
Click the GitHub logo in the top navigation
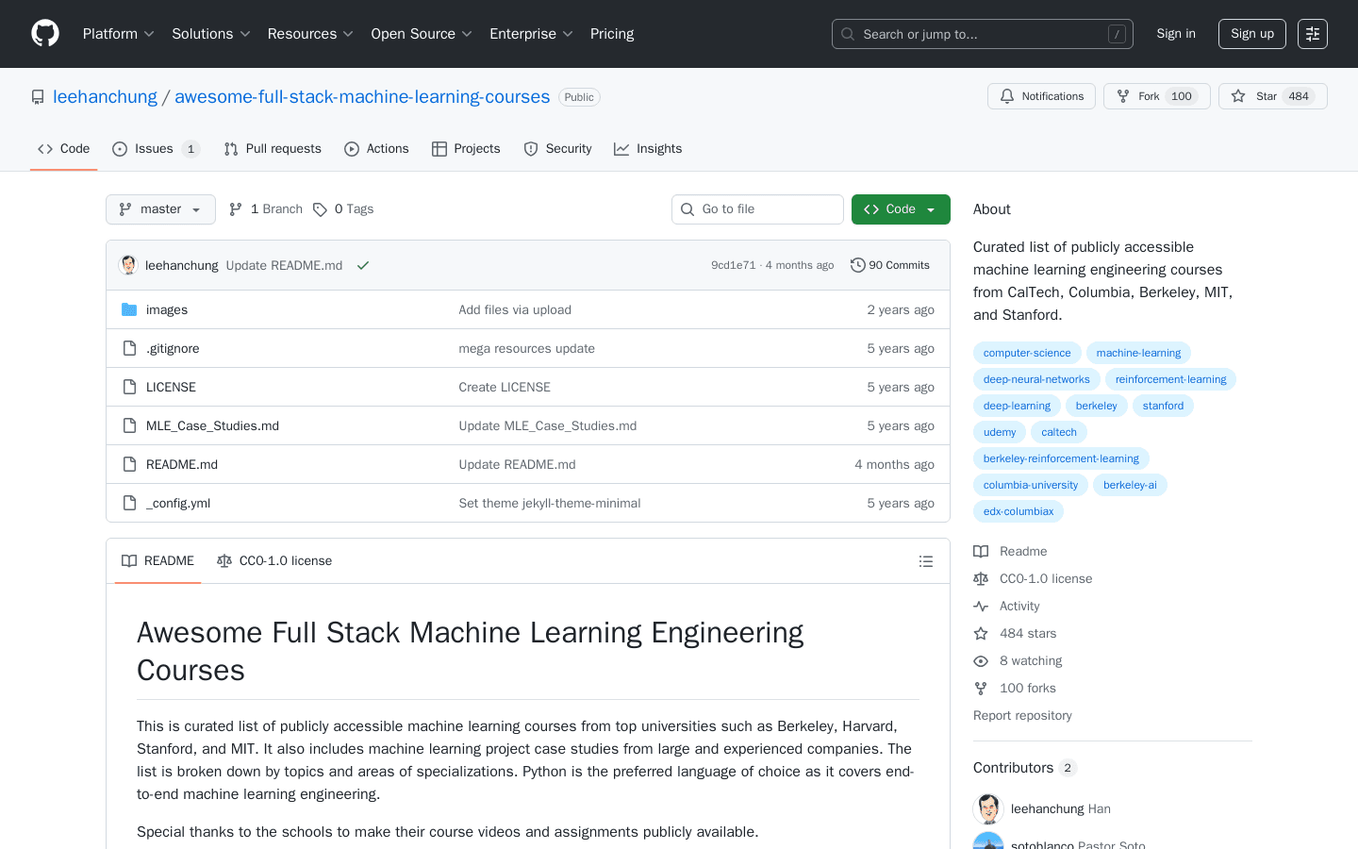[x=44, y=33]
